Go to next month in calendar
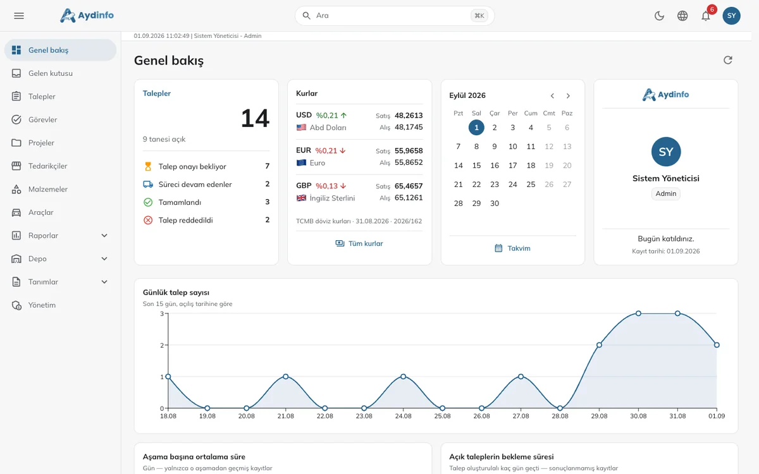The image size is (759, 474). tap(568, 96)
